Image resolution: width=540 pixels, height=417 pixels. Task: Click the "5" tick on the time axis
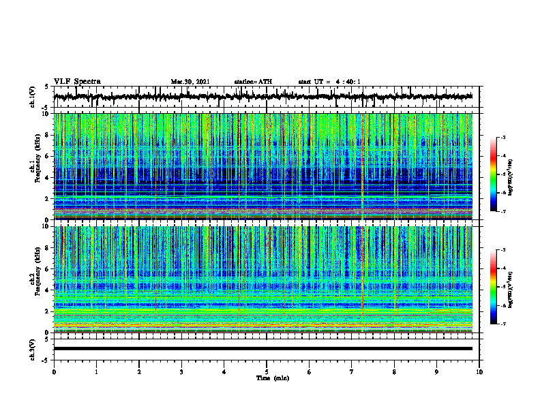point(267,372)
